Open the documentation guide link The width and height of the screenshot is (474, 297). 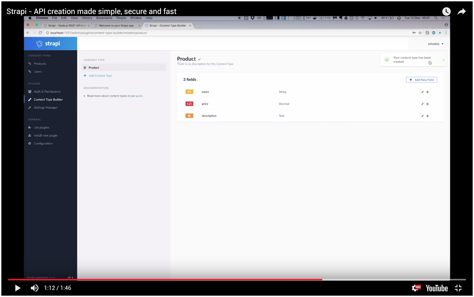(139, 96)
